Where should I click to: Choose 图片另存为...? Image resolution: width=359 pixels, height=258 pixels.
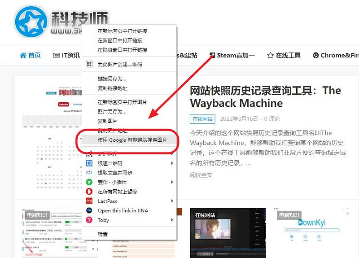click(129, 112)
